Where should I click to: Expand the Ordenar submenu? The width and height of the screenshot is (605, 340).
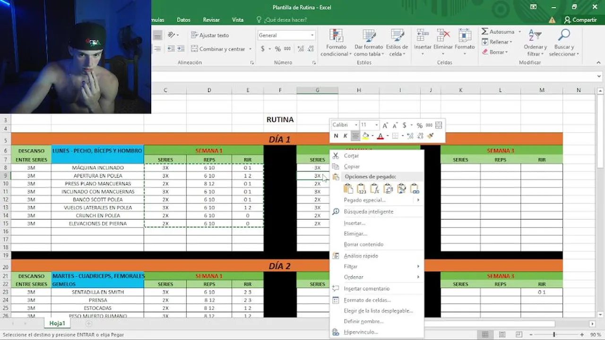point(418,277)
